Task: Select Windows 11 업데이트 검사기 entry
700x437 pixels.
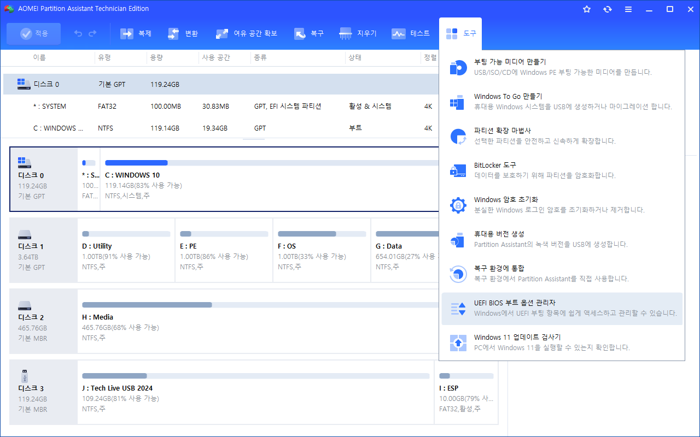Action: point(562,342)
